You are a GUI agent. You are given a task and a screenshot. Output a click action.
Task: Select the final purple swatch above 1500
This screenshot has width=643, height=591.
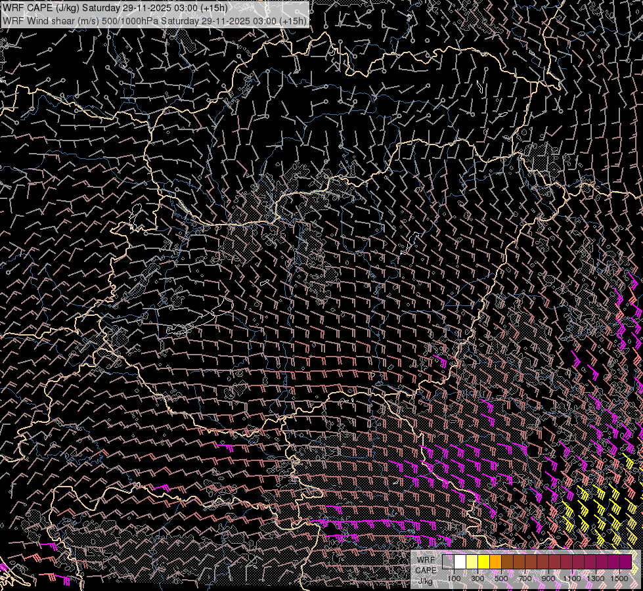625,562
